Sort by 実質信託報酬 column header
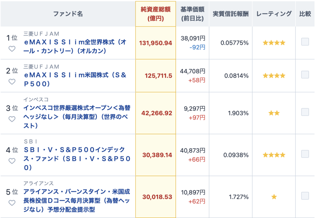Screen dimensions: 316x218 [x=231, y=14]
